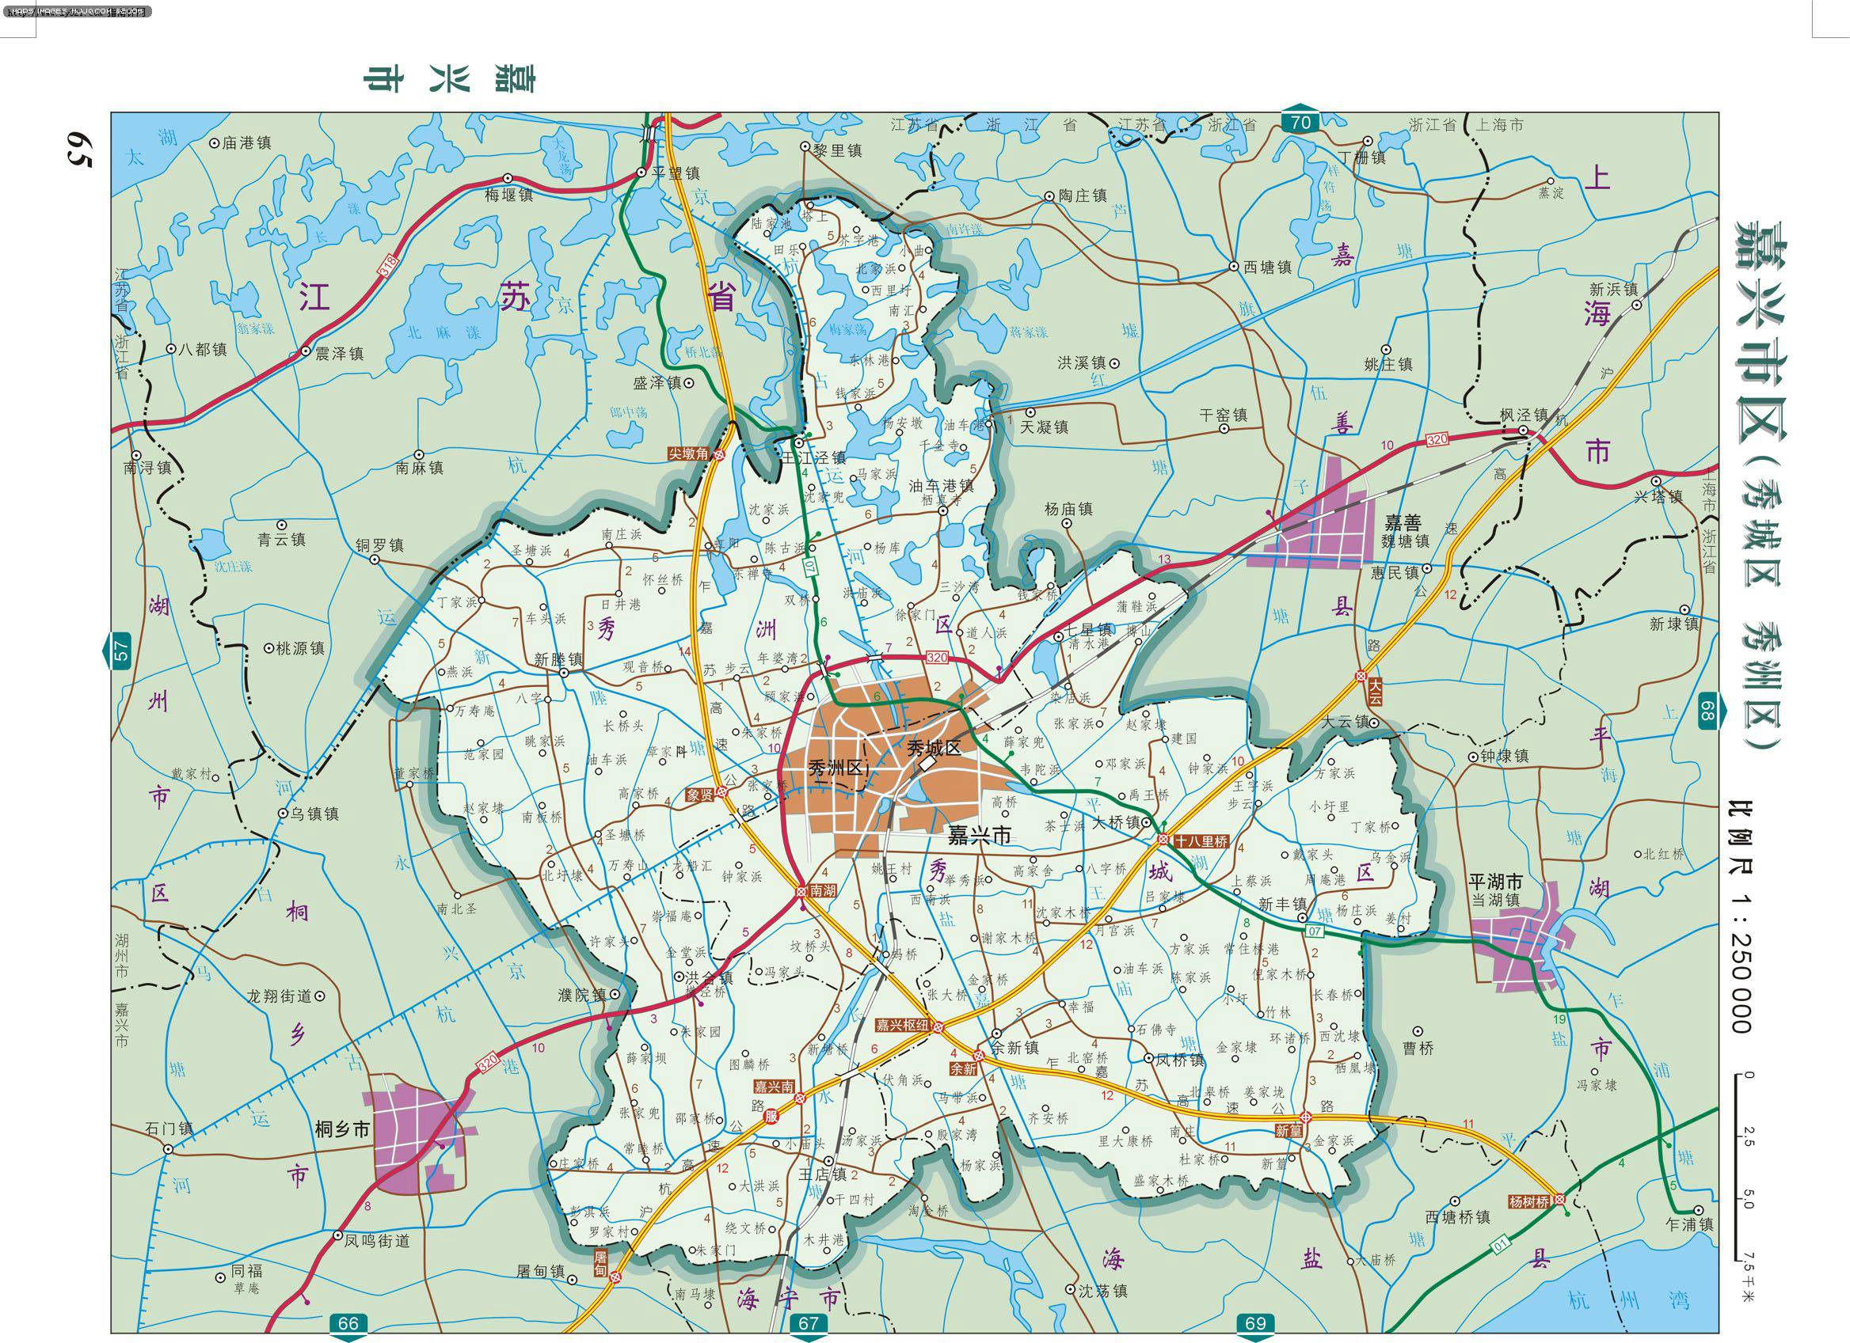Click the route 318 highway shield

[x=387, y=267]
